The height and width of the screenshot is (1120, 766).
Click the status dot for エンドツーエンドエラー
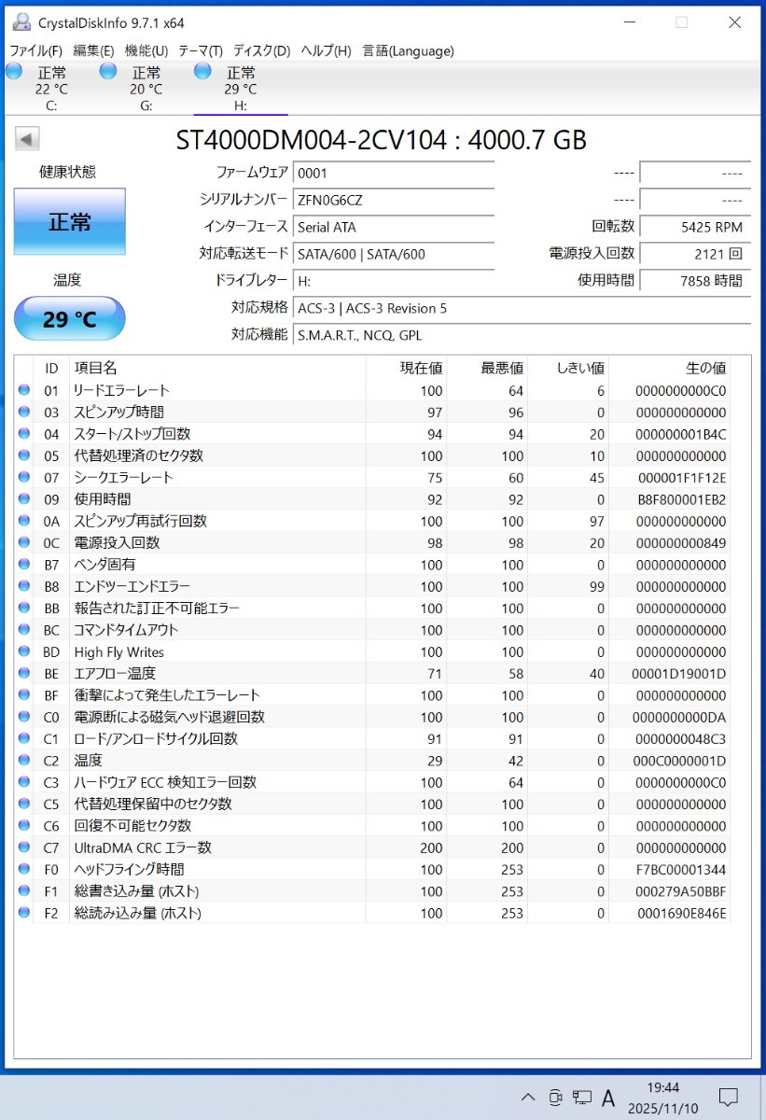coord(24,586)
